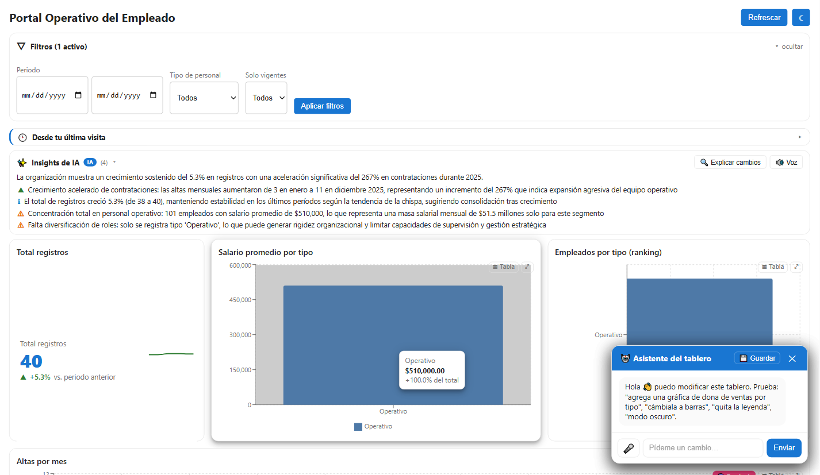The image size is (820, 475).
Task: Click the clock icon next to Desde tu última visita
Action: 22,138
